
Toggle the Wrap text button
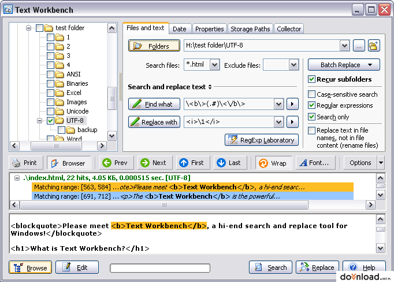[274, 163]
